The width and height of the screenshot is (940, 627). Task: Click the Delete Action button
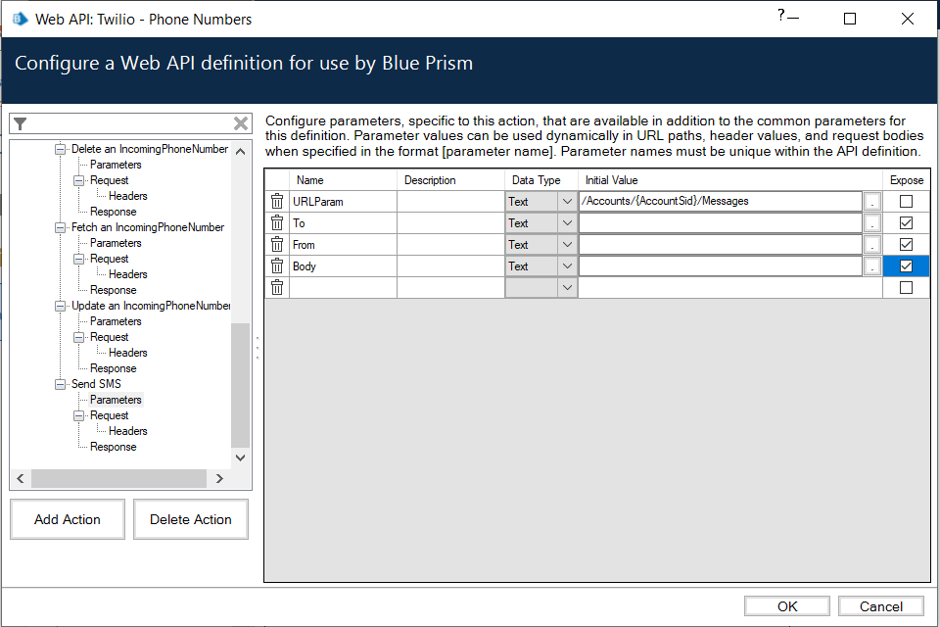191,519
